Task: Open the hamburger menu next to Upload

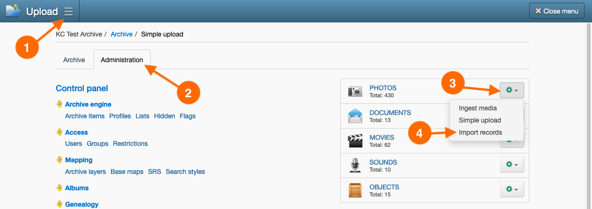Action: tap(68, 11)
